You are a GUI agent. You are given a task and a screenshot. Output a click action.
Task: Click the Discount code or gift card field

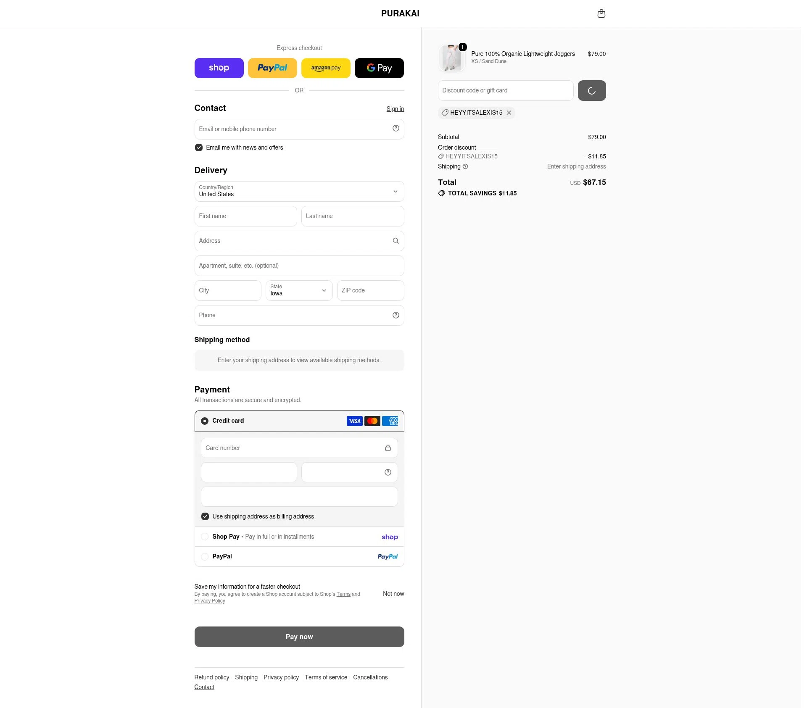[x=505, y=90]
